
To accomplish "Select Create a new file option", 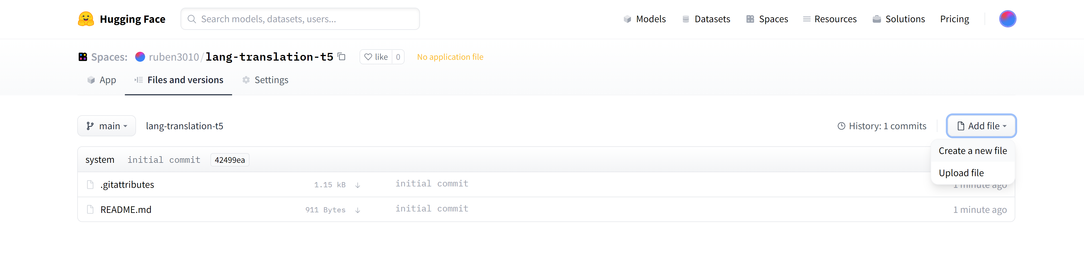I will point(973,151).
